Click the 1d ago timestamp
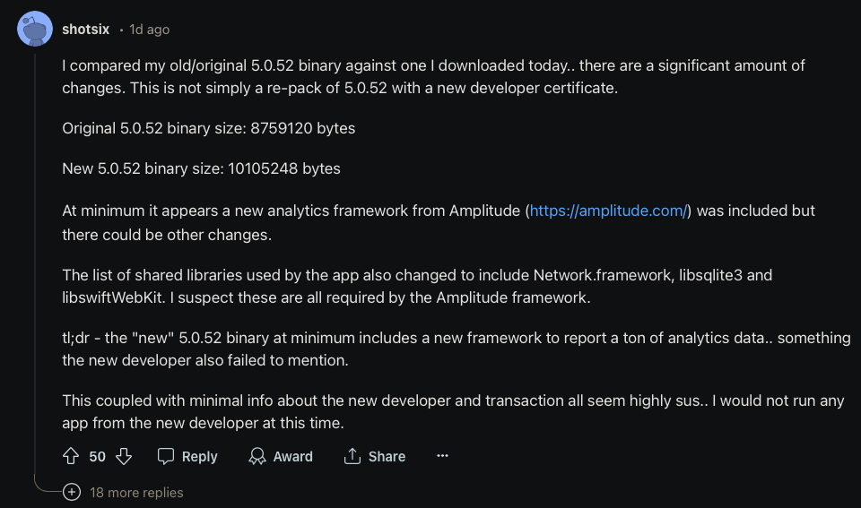 pyautogui.click(x=149, y=30)
